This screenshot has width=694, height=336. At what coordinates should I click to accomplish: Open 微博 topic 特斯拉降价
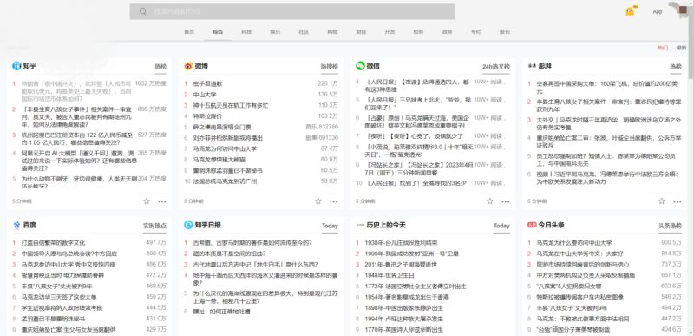tap(208, 116)
